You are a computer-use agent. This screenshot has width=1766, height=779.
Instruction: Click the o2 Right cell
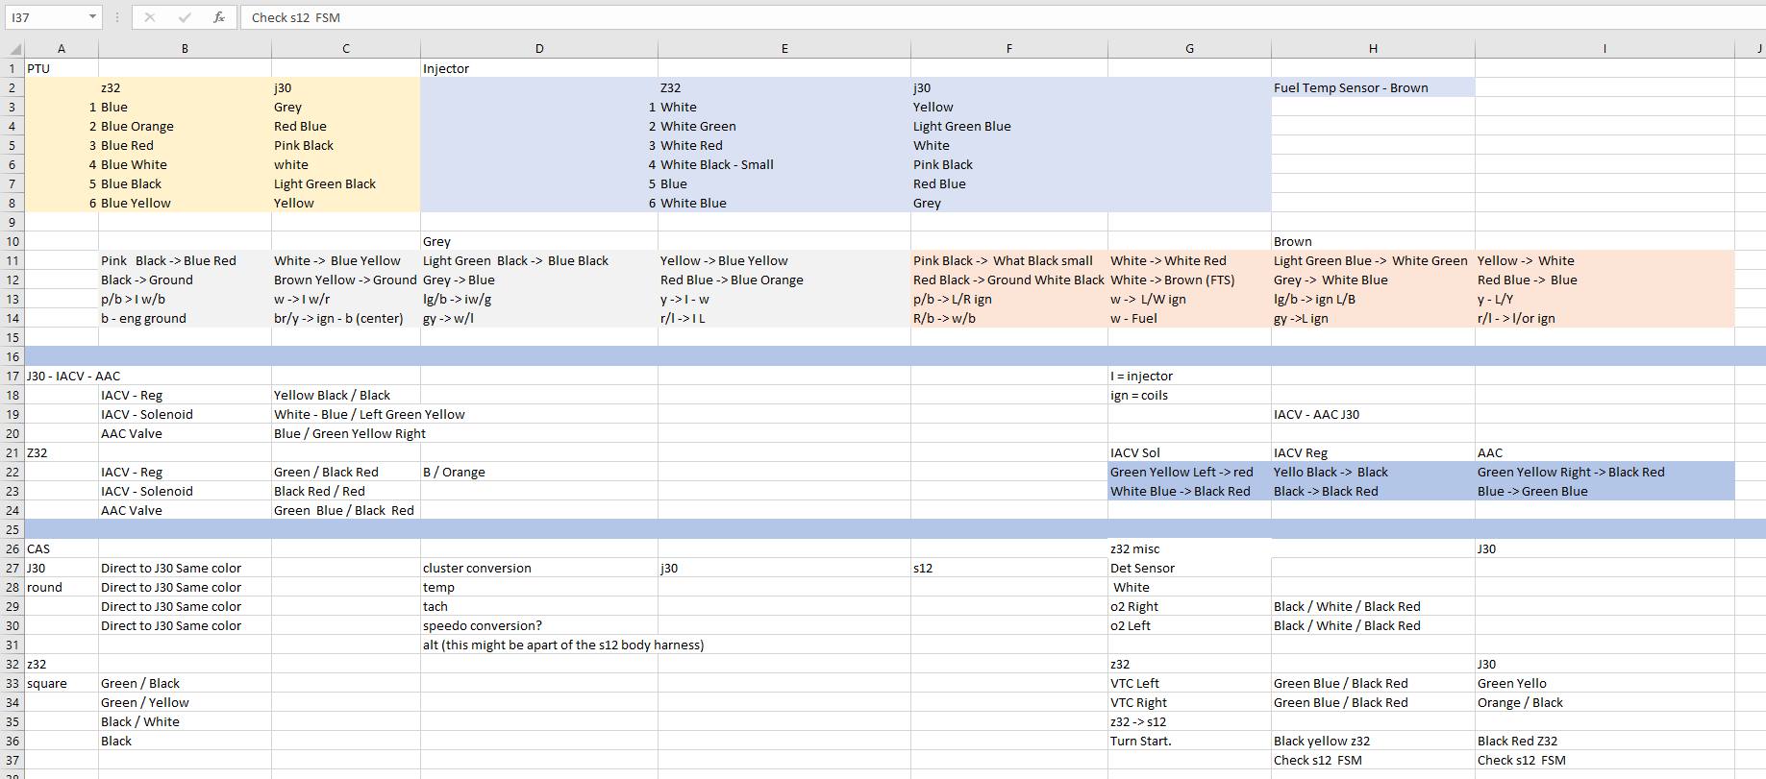[1189, 606]
